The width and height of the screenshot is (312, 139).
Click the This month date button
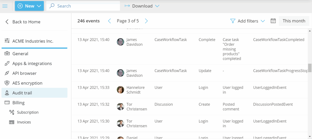coord(294,21)
